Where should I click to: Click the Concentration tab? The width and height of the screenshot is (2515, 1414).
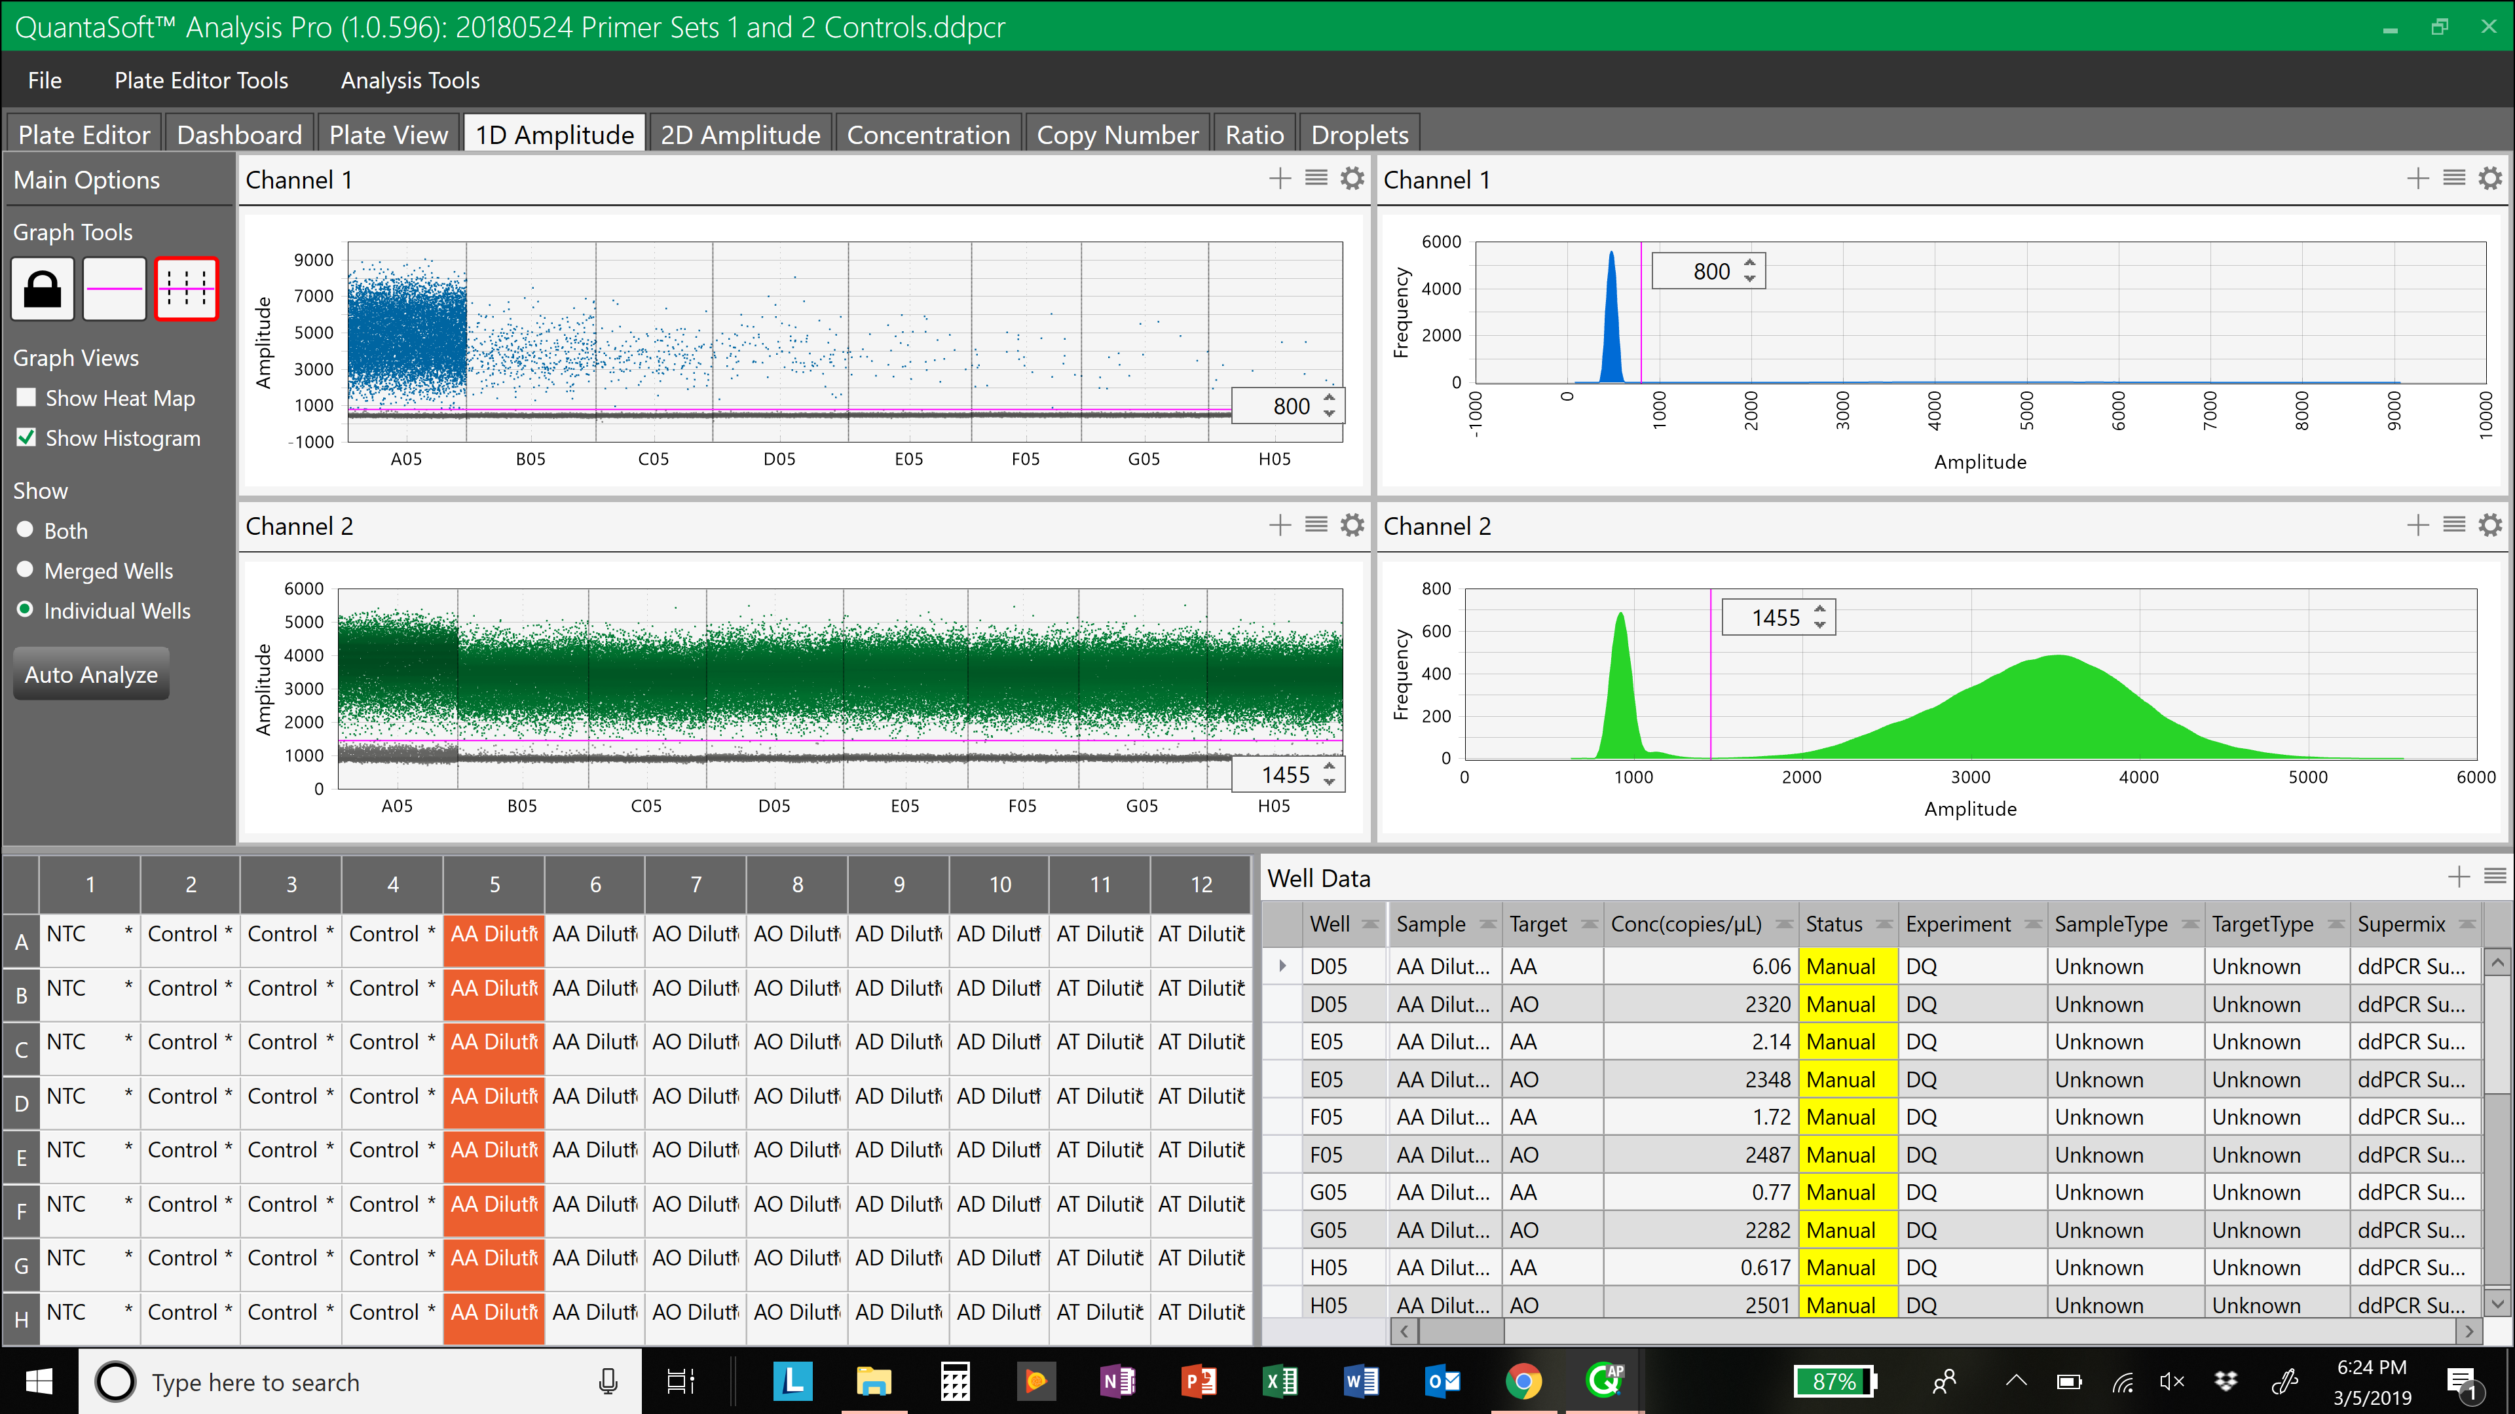point(927,135)
